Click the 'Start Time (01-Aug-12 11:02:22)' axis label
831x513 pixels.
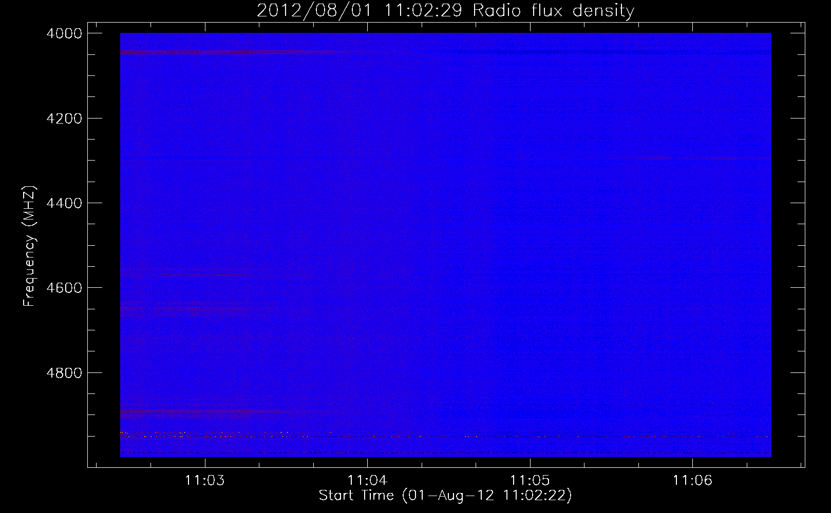click(x=445, y=496)
